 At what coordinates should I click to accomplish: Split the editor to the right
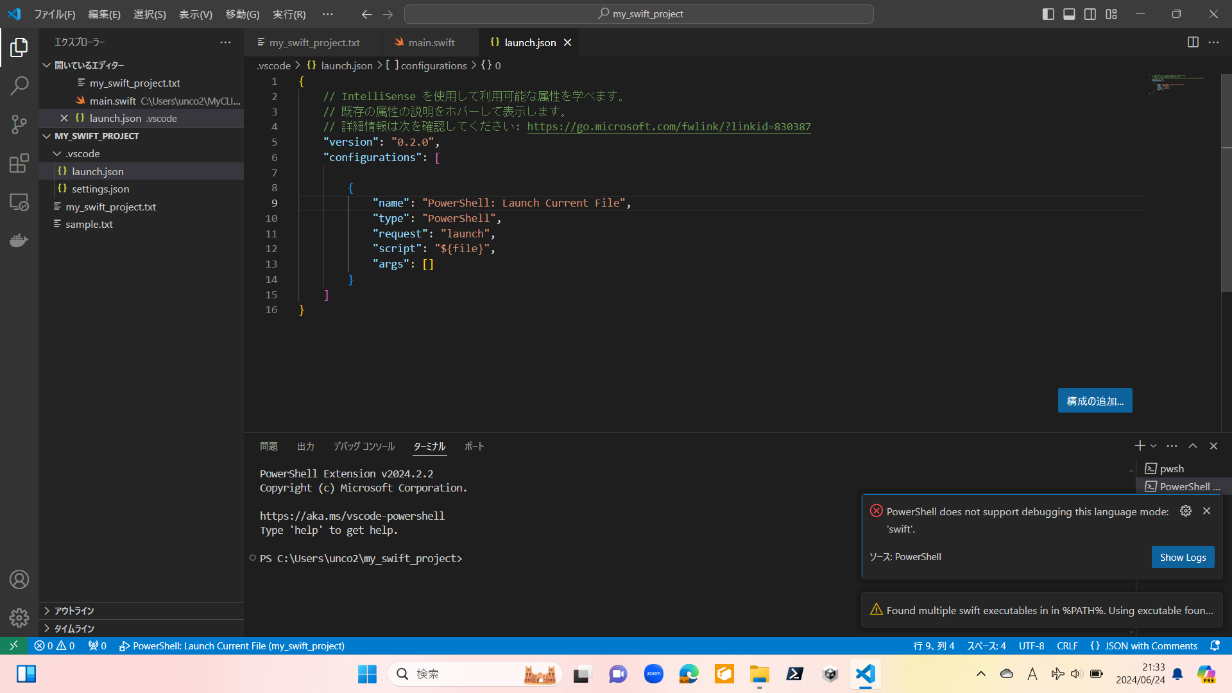(1193, 42)
